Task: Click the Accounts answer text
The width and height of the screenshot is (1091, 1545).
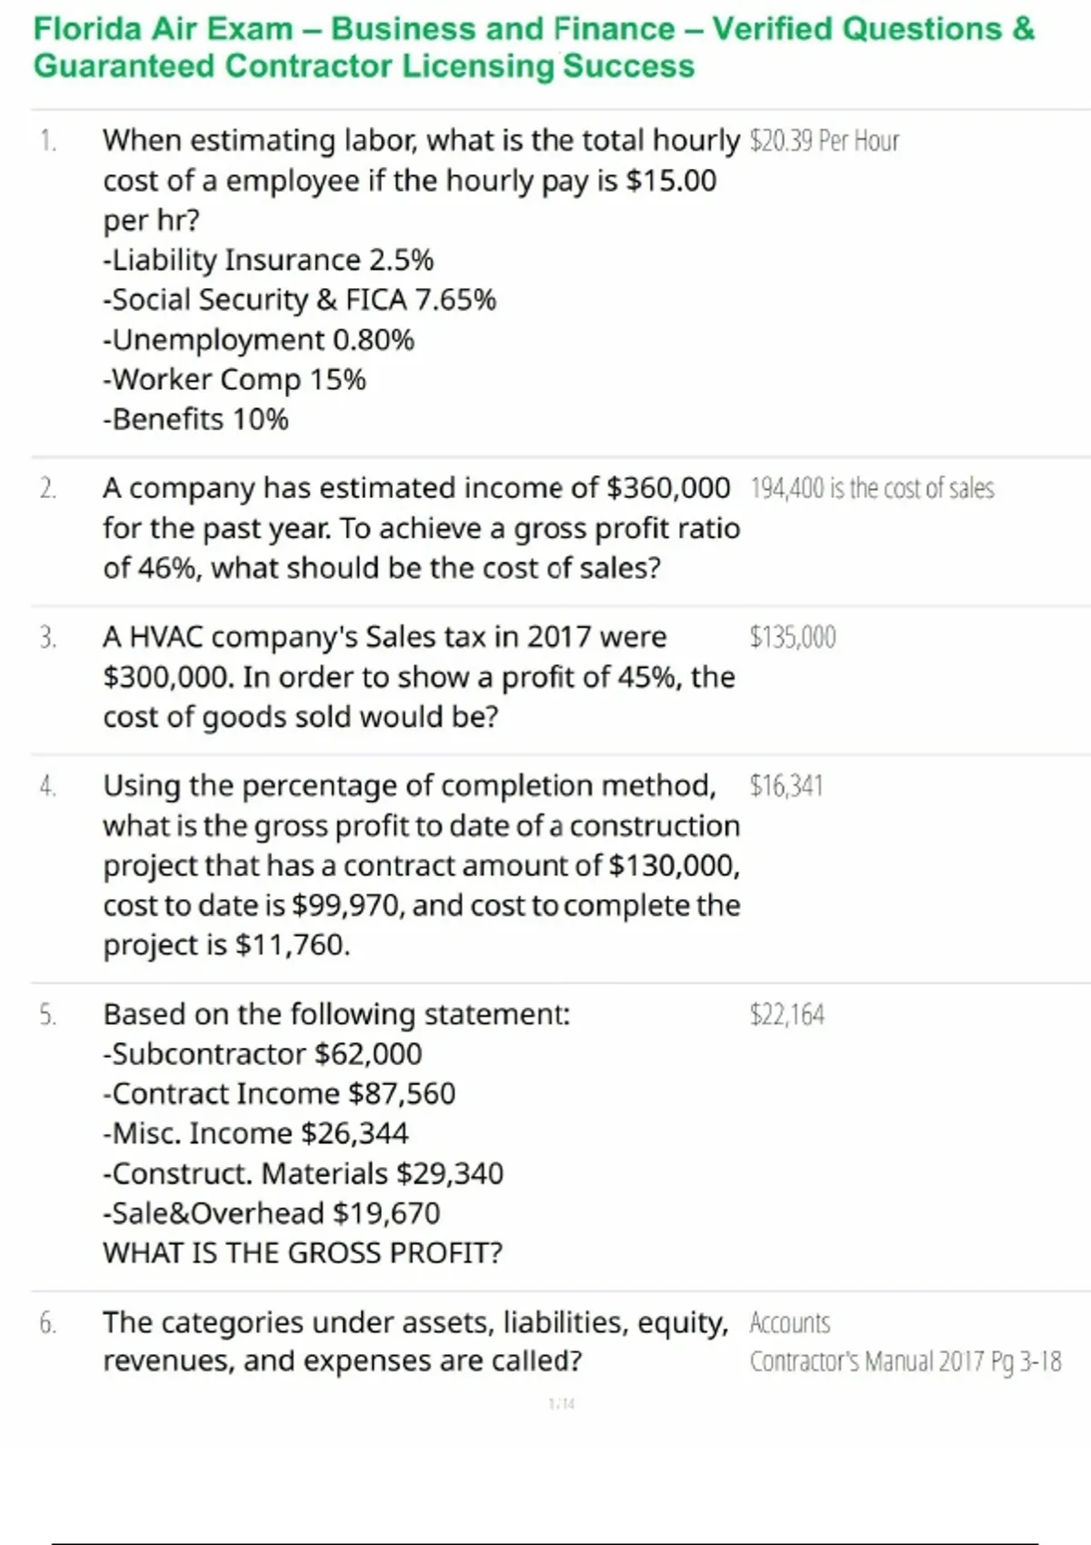Action: pos(790,1323)
